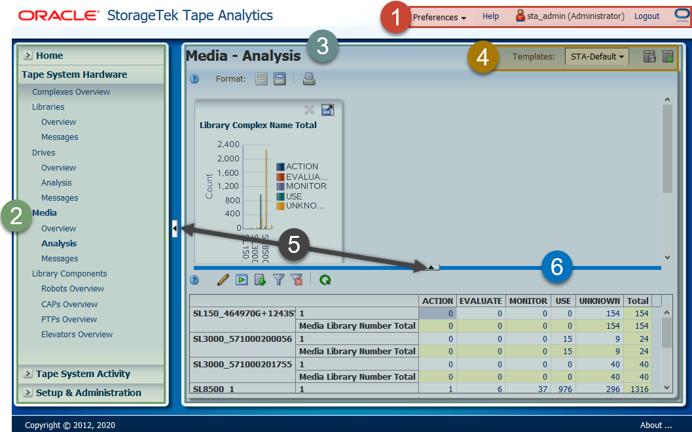
Task: Click the table scrollbar up arrow
Action: 667,312
